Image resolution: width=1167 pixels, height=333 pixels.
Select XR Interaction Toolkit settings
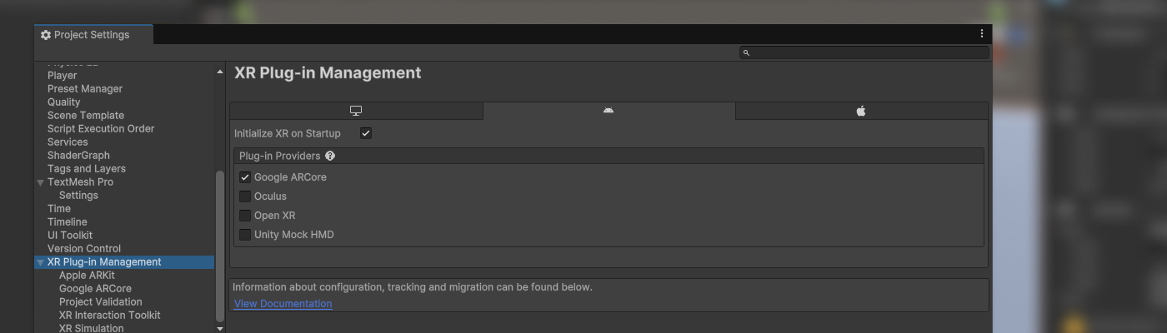point(109,316)
